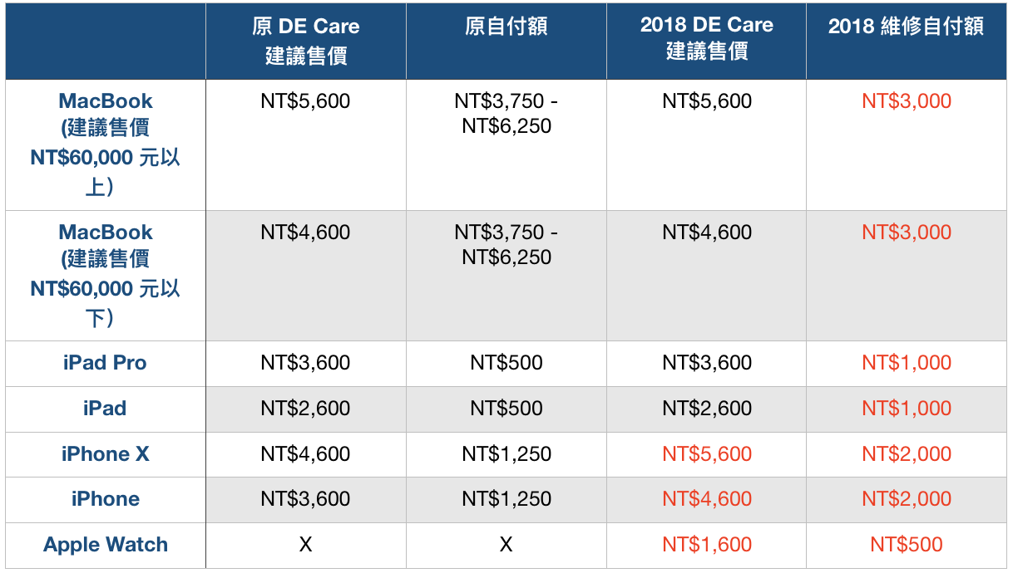The width and height of the screenshot is (1013, 573).
Task: Select the red NT$4,600 in the iPhone row
Action: click(x=707, y=499)
